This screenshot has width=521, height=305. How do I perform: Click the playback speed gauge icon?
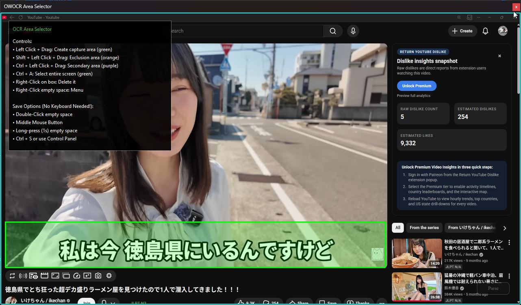[77, 276]
